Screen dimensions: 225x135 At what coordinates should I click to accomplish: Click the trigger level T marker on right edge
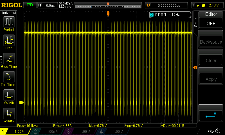point(195,67)
